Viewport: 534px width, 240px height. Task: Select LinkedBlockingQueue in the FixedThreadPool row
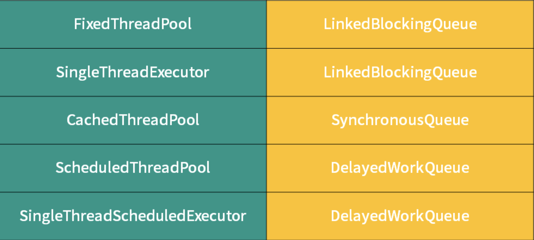pyautogui.click(x=400, y=24)
